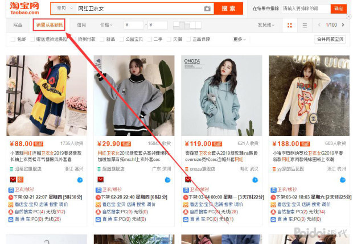Open the 宝贝 search type dropdown
The width and height of the screenshot is (353, 244).
tap(64, 9)
